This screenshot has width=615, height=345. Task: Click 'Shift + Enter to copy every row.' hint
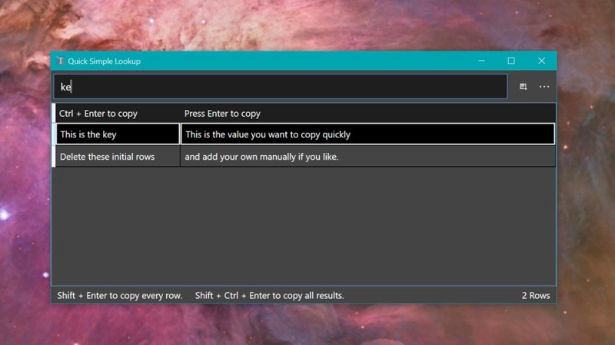tap(120, 296)
